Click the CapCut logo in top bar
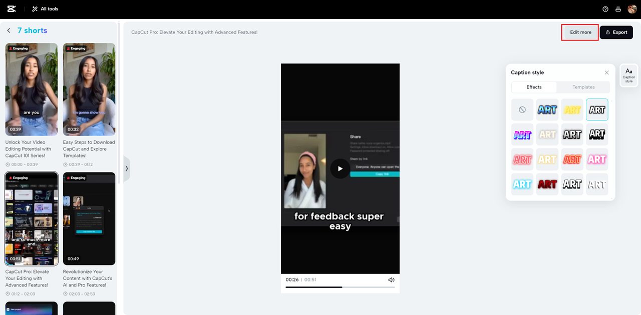 click(x=12, y=9)
